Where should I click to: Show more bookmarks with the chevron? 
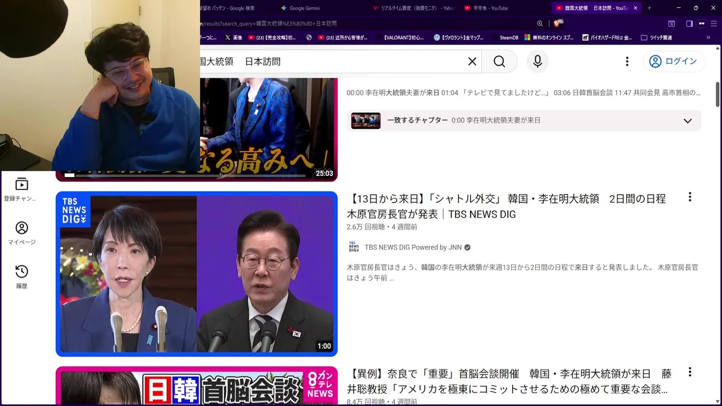[708, 38]
